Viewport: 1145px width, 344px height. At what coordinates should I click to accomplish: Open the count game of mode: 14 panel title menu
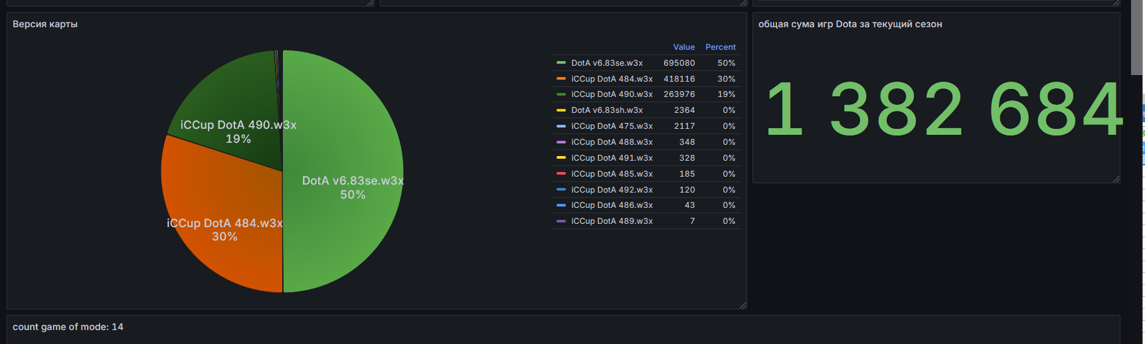[x=68, y=327]
